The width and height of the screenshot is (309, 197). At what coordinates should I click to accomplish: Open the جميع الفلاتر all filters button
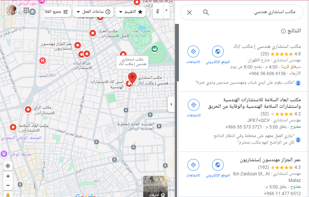(x=58, y=12)
